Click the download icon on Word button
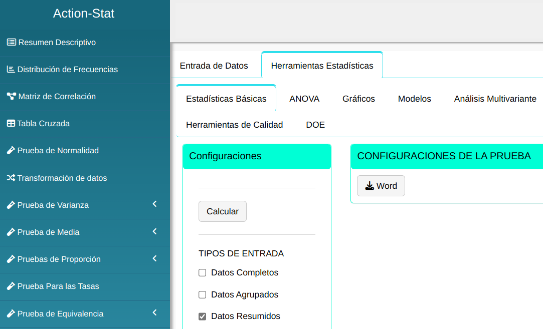543x329 pixels. pyautogui.click(x=370, y=186)
